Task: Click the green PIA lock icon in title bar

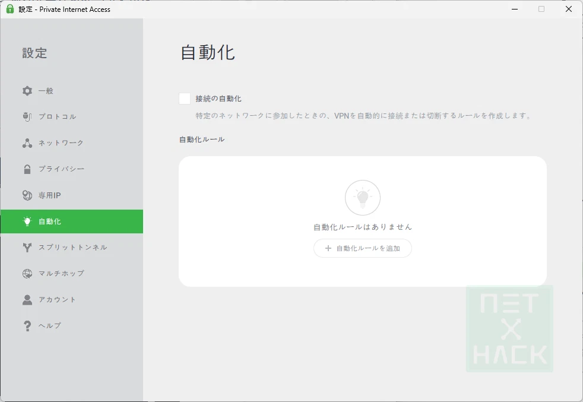Action: click(10, 9)
